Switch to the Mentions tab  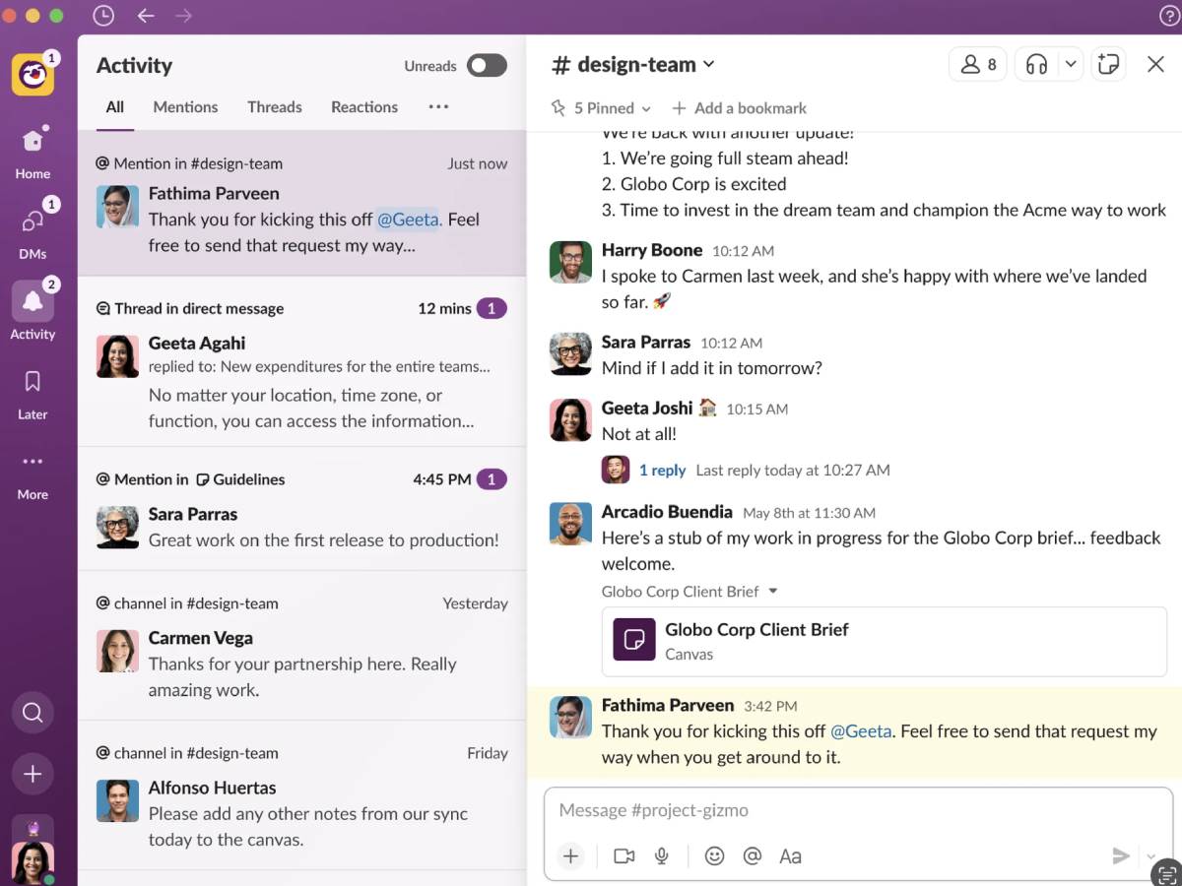click(x=185, y=107)
